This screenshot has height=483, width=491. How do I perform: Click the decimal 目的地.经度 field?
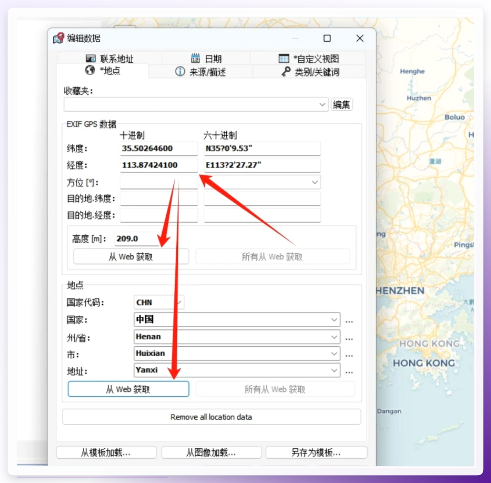(x=159, y=216)
